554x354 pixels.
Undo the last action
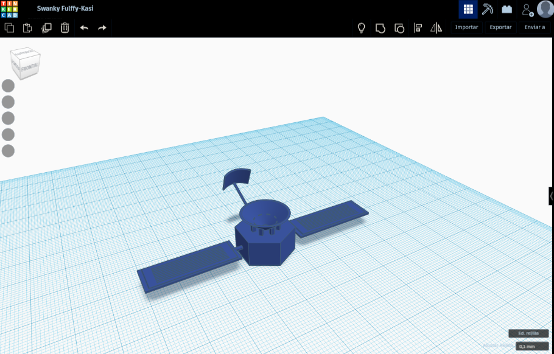coord(84,28)
